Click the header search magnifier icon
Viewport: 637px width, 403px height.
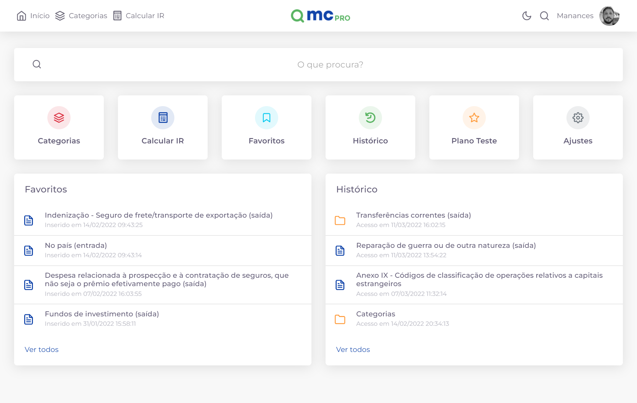click(544, 16)
